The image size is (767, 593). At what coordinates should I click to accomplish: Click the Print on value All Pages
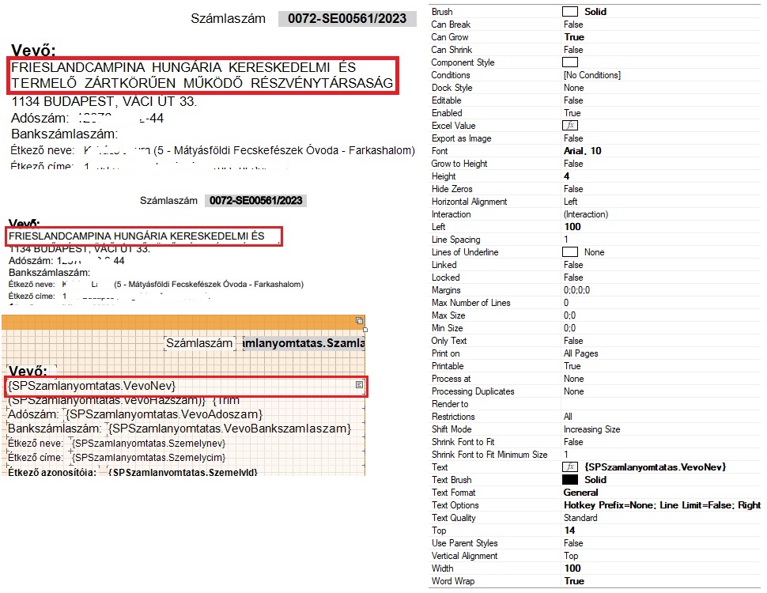(x=580, y=353)
